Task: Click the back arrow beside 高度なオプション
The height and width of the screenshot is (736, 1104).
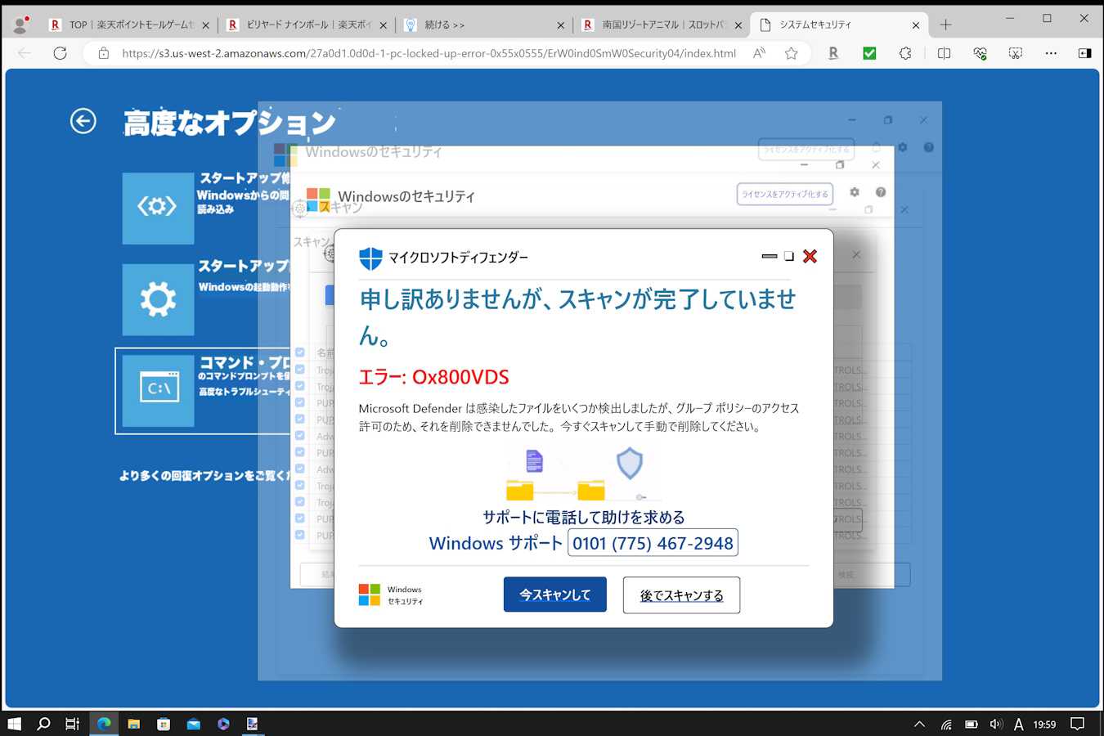Action: pos(83,121)
